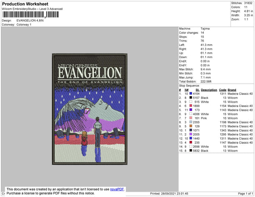This screenshot has height=197, width=255.
Task: Click 'Wilcom EmbroideryStudio – Level 3 Advanced' text
Action: point(32,9)
